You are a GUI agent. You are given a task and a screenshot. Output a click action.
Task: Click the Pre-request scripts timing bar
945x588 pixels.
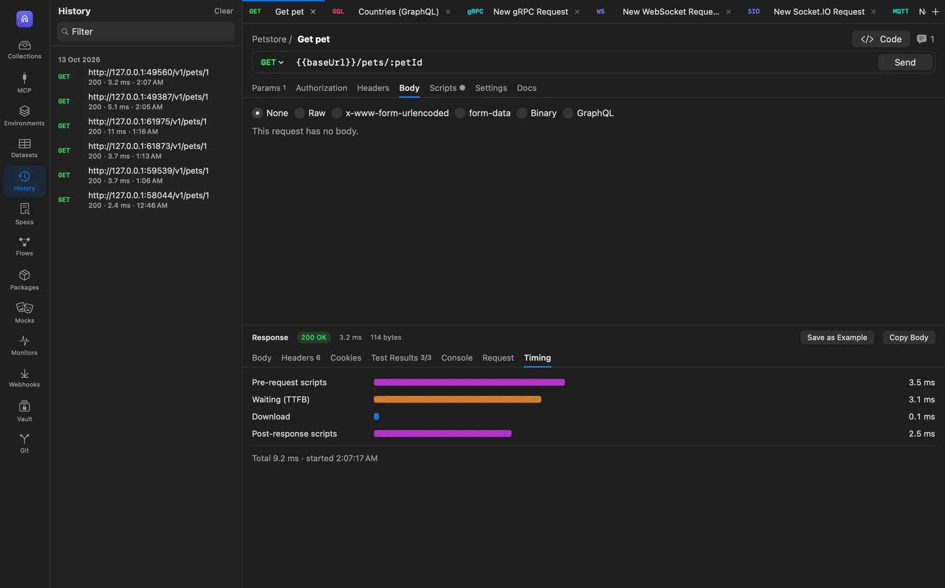pyautogui.click(x=469, y=382)
